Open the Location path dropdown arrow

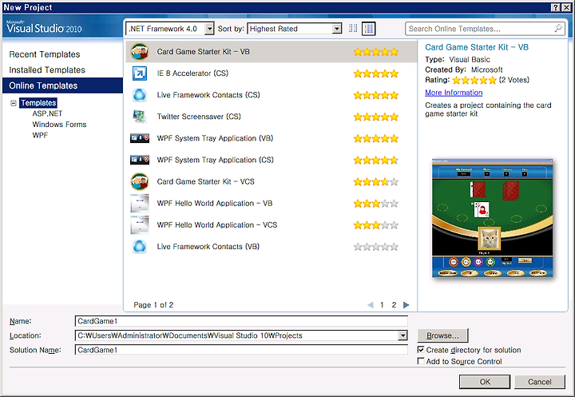tap(402, 335)
